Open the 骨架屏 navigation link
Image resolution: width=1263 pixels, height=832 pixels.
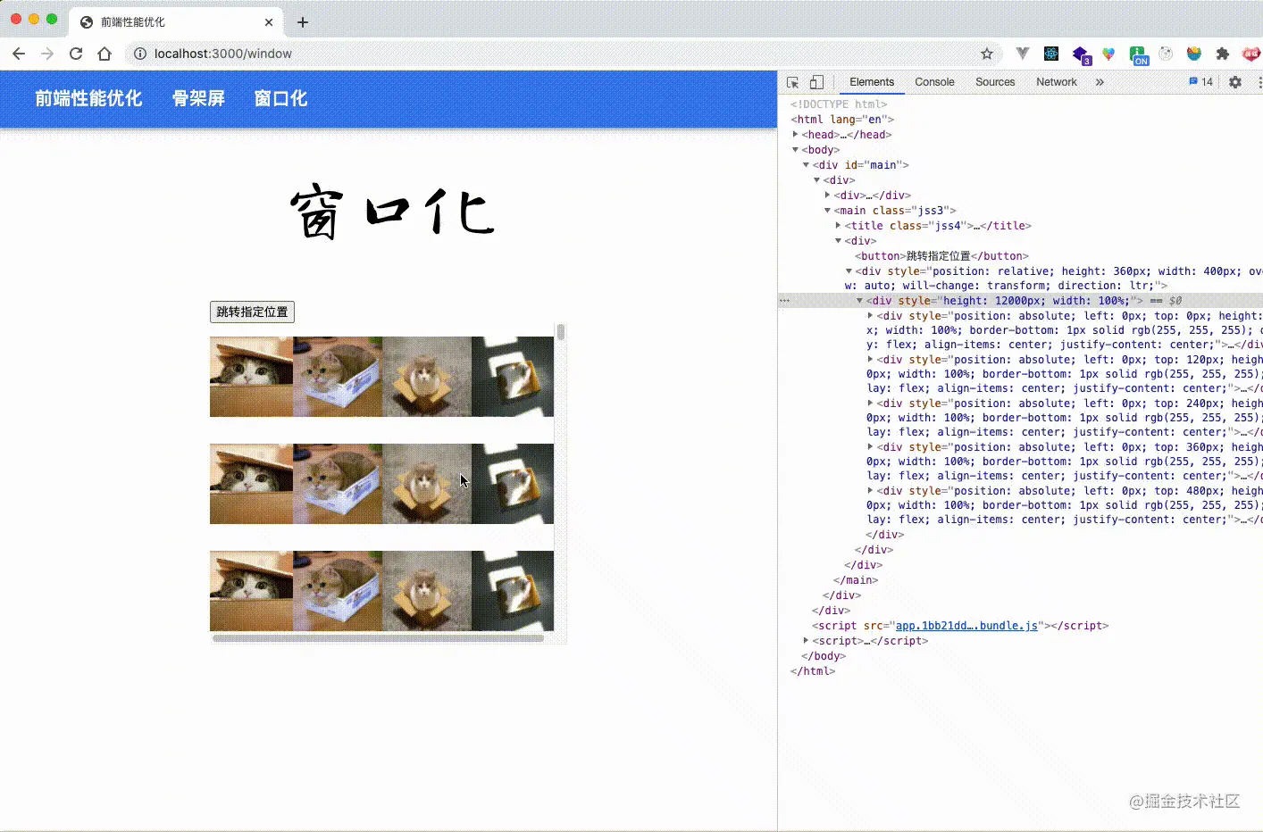(198, 98)
